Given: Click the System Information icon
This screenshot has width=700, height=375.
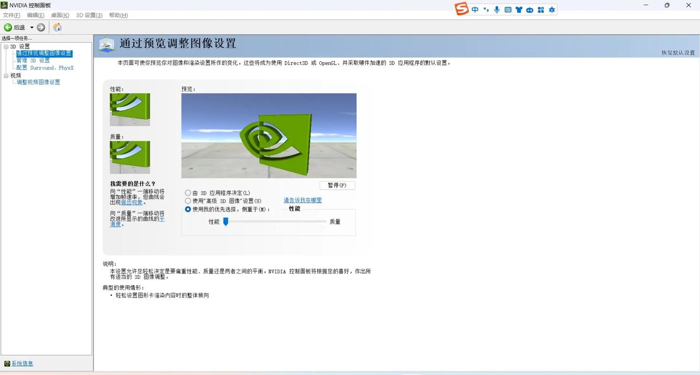Looking at the screenshot, I should click(x=7, y=364).
